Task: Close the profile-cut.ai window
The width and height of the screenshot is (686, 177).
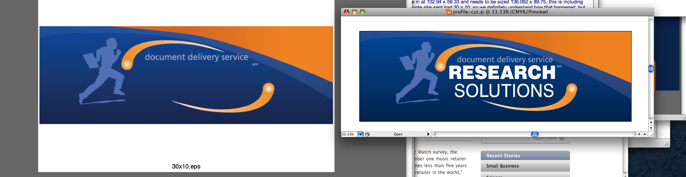Action: 347,12
